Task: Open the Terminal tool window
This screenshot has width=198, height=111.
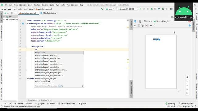Action: pyautogui.click(x=19, y=104)
